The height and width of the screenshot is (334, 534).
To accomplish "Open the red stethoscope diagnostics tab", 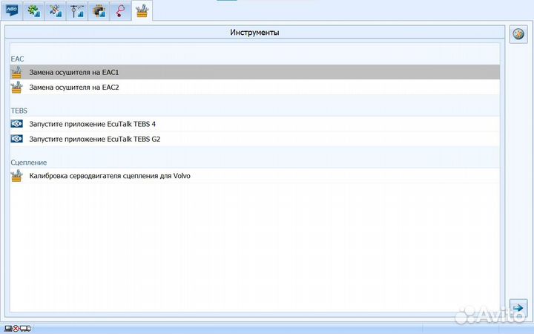I will [119, 10].
